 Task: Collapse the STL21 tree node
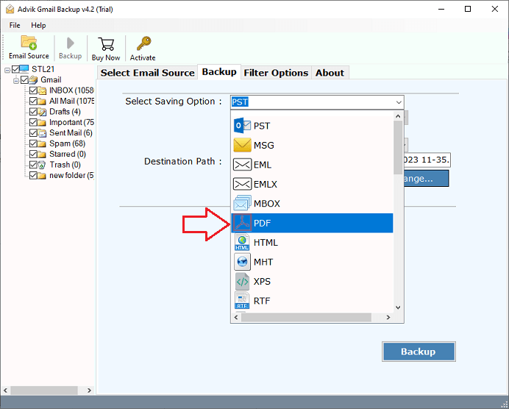(x=7, y=69)
